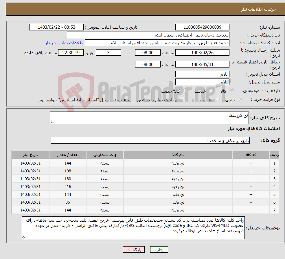Click the buyer organization name field
Viewport: 285px width, 259px height.
point(148,35)
